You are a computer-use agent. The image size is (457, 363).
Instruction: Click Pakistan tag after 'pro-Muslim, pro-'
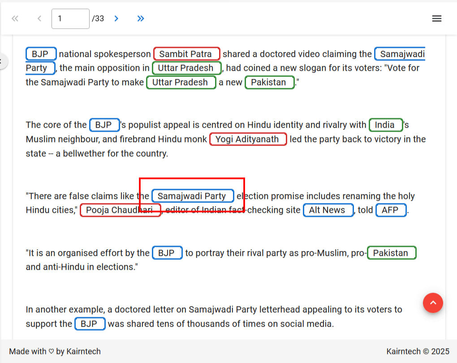391,253
